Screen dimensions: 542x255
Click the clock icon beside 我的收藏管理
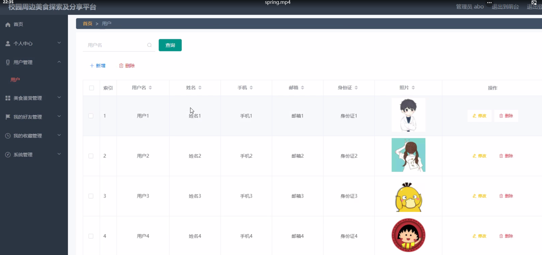(x=8, y=136)
